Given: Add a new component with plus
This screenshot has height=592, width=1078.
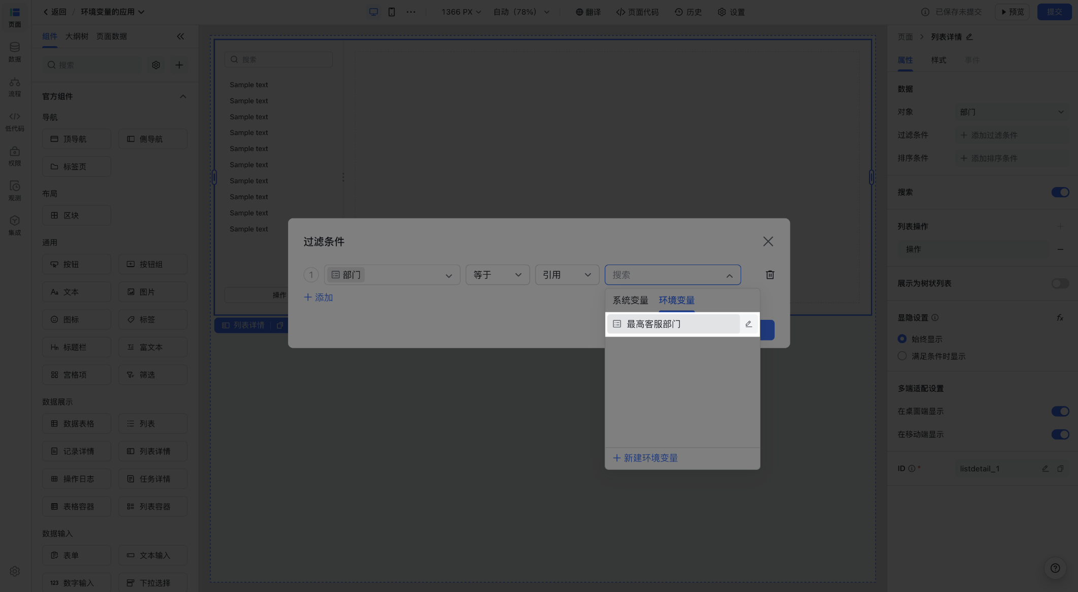Looking at the screenshot, I should click(179, 65).
